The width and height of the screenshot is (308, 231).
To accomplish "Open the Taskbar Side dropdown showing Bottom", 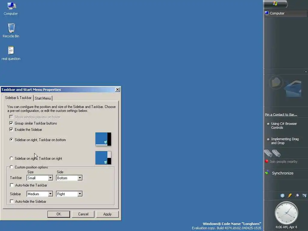I will 69,178.
